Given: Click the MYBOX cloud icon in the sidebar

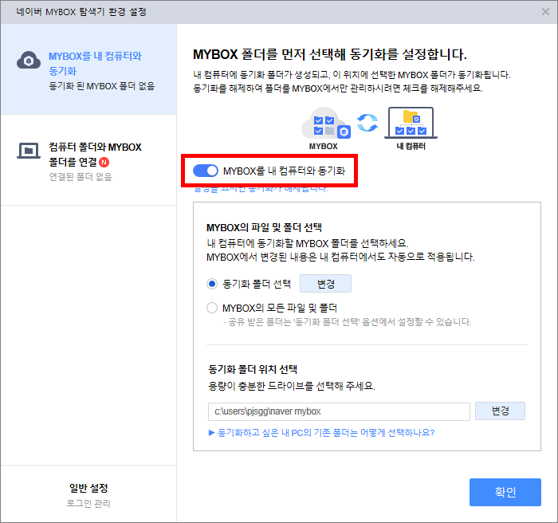Looking at the screenshot, I should [29, 60].
